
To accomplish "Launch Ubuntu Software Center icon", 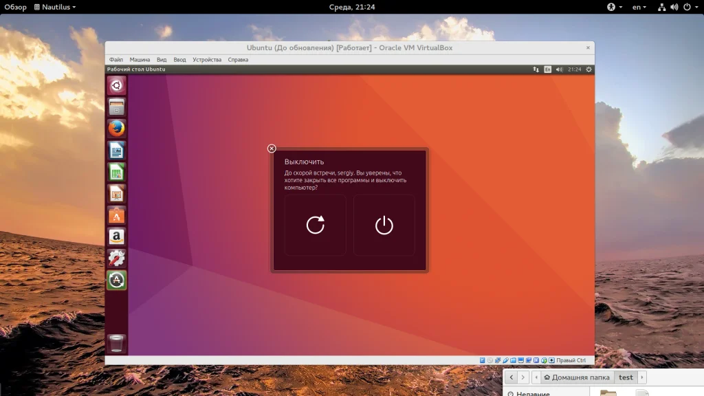I will point(117,216).
